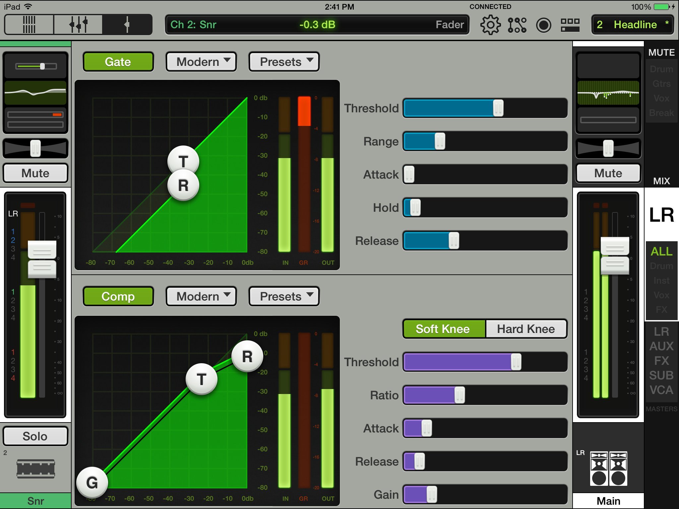The image size is (679, 509).
Task: Select VCA in the masters list
Action: [661, 390]
